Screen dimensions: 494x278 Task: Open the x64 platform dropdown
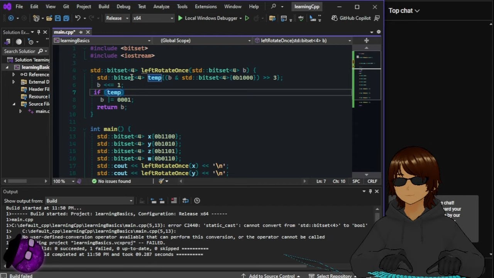pyautogui.click(x=153, y=18)
